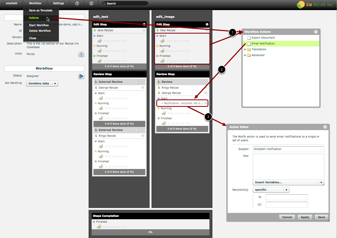The image size is (337, 238).
Task: Remove Jane Recipe from edit_text Edit Step
Action: pyautogui.click(x=144, y=30)
